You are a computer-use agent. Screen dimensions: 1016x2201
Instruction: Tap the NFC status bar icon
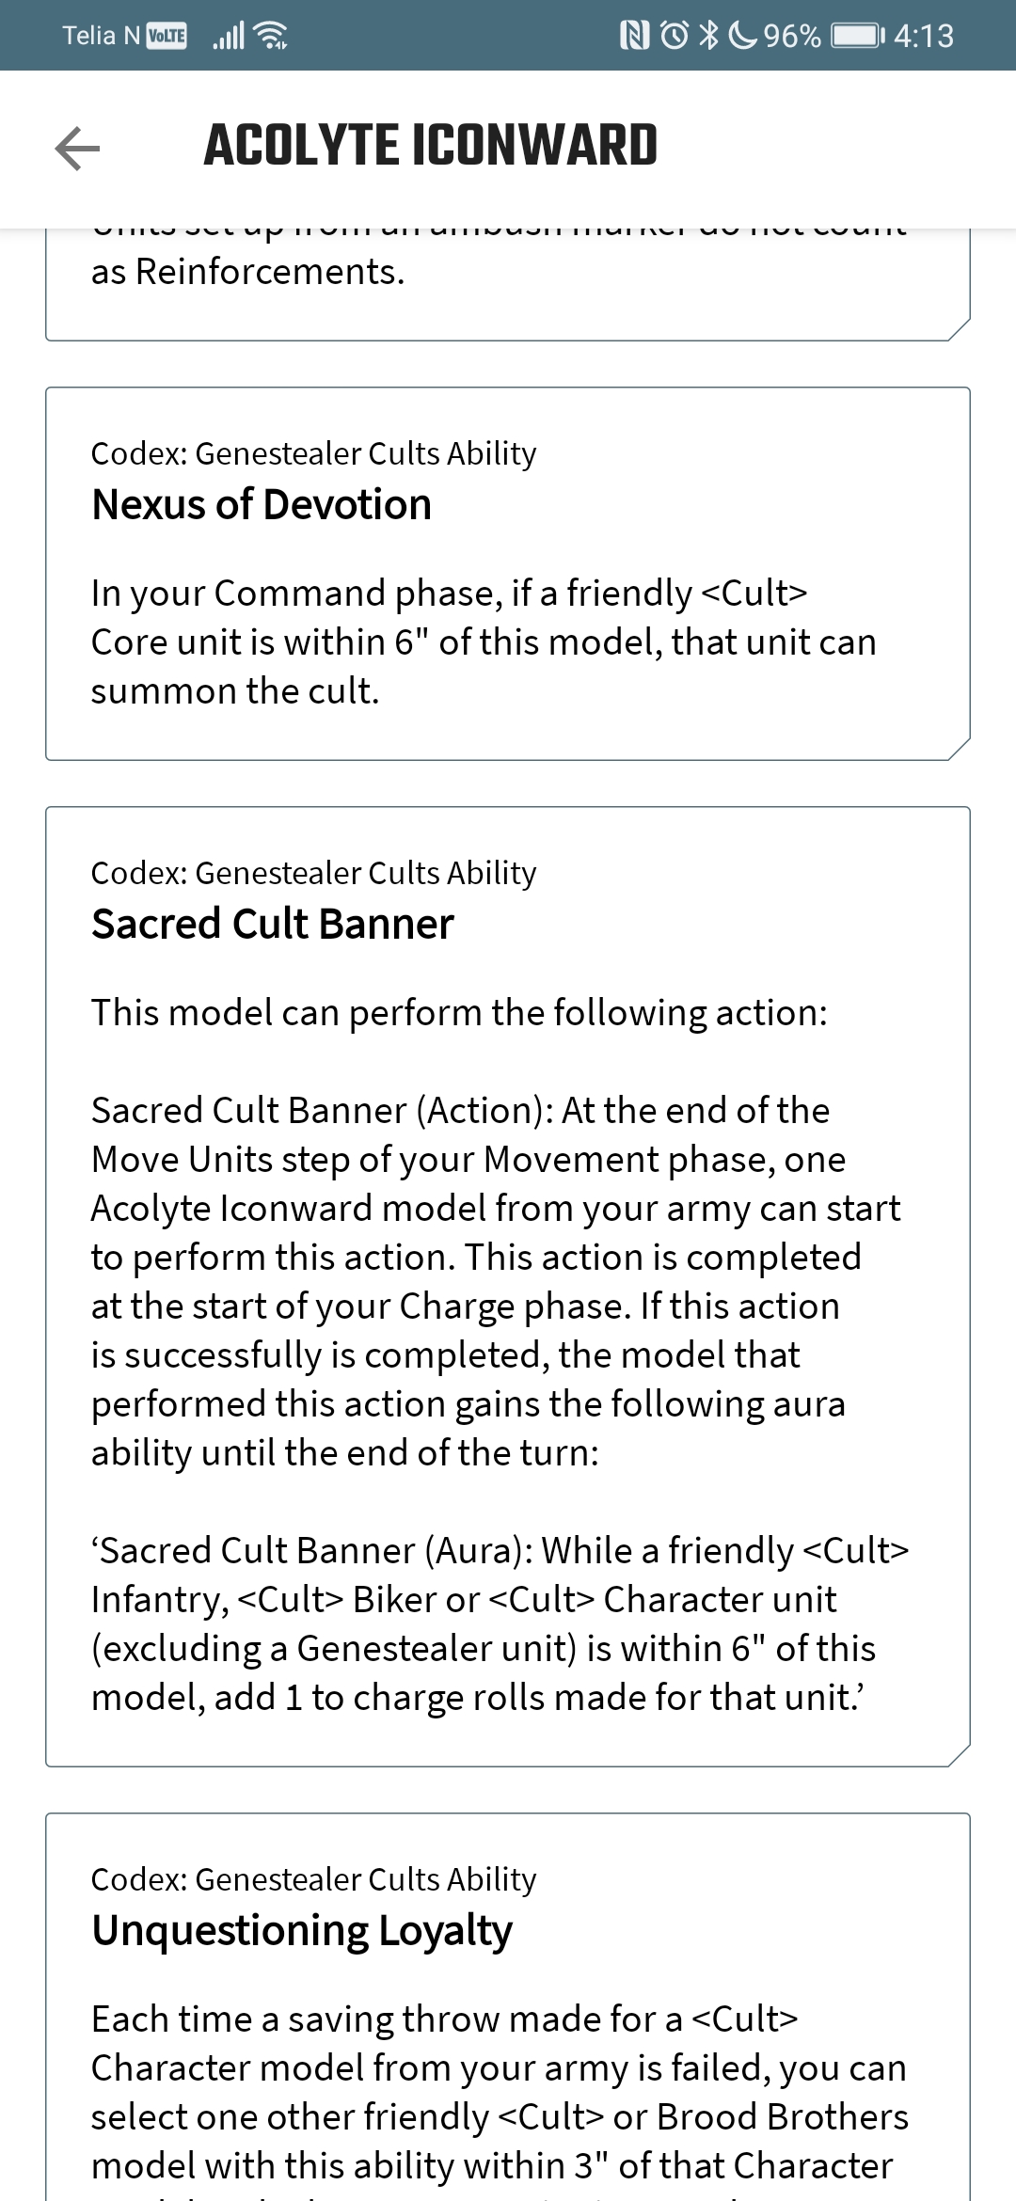coord(635,36)
